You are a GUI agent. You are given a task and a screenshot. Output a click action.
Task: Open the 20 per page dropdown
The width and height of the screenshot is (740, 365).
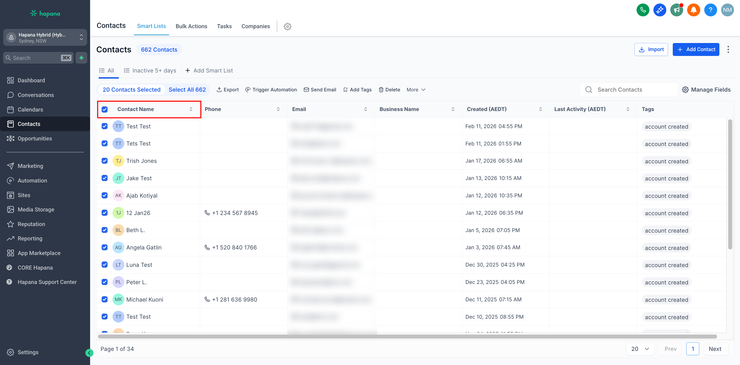click(x=640, y=349)
